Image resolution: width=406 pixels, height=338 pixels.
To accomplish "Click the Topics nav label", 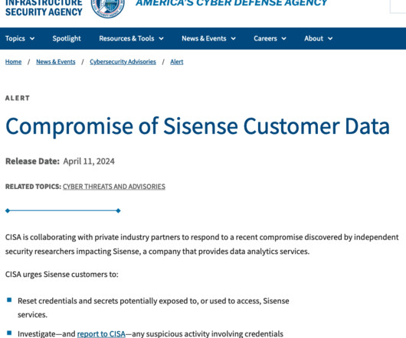I will (15, 38).
